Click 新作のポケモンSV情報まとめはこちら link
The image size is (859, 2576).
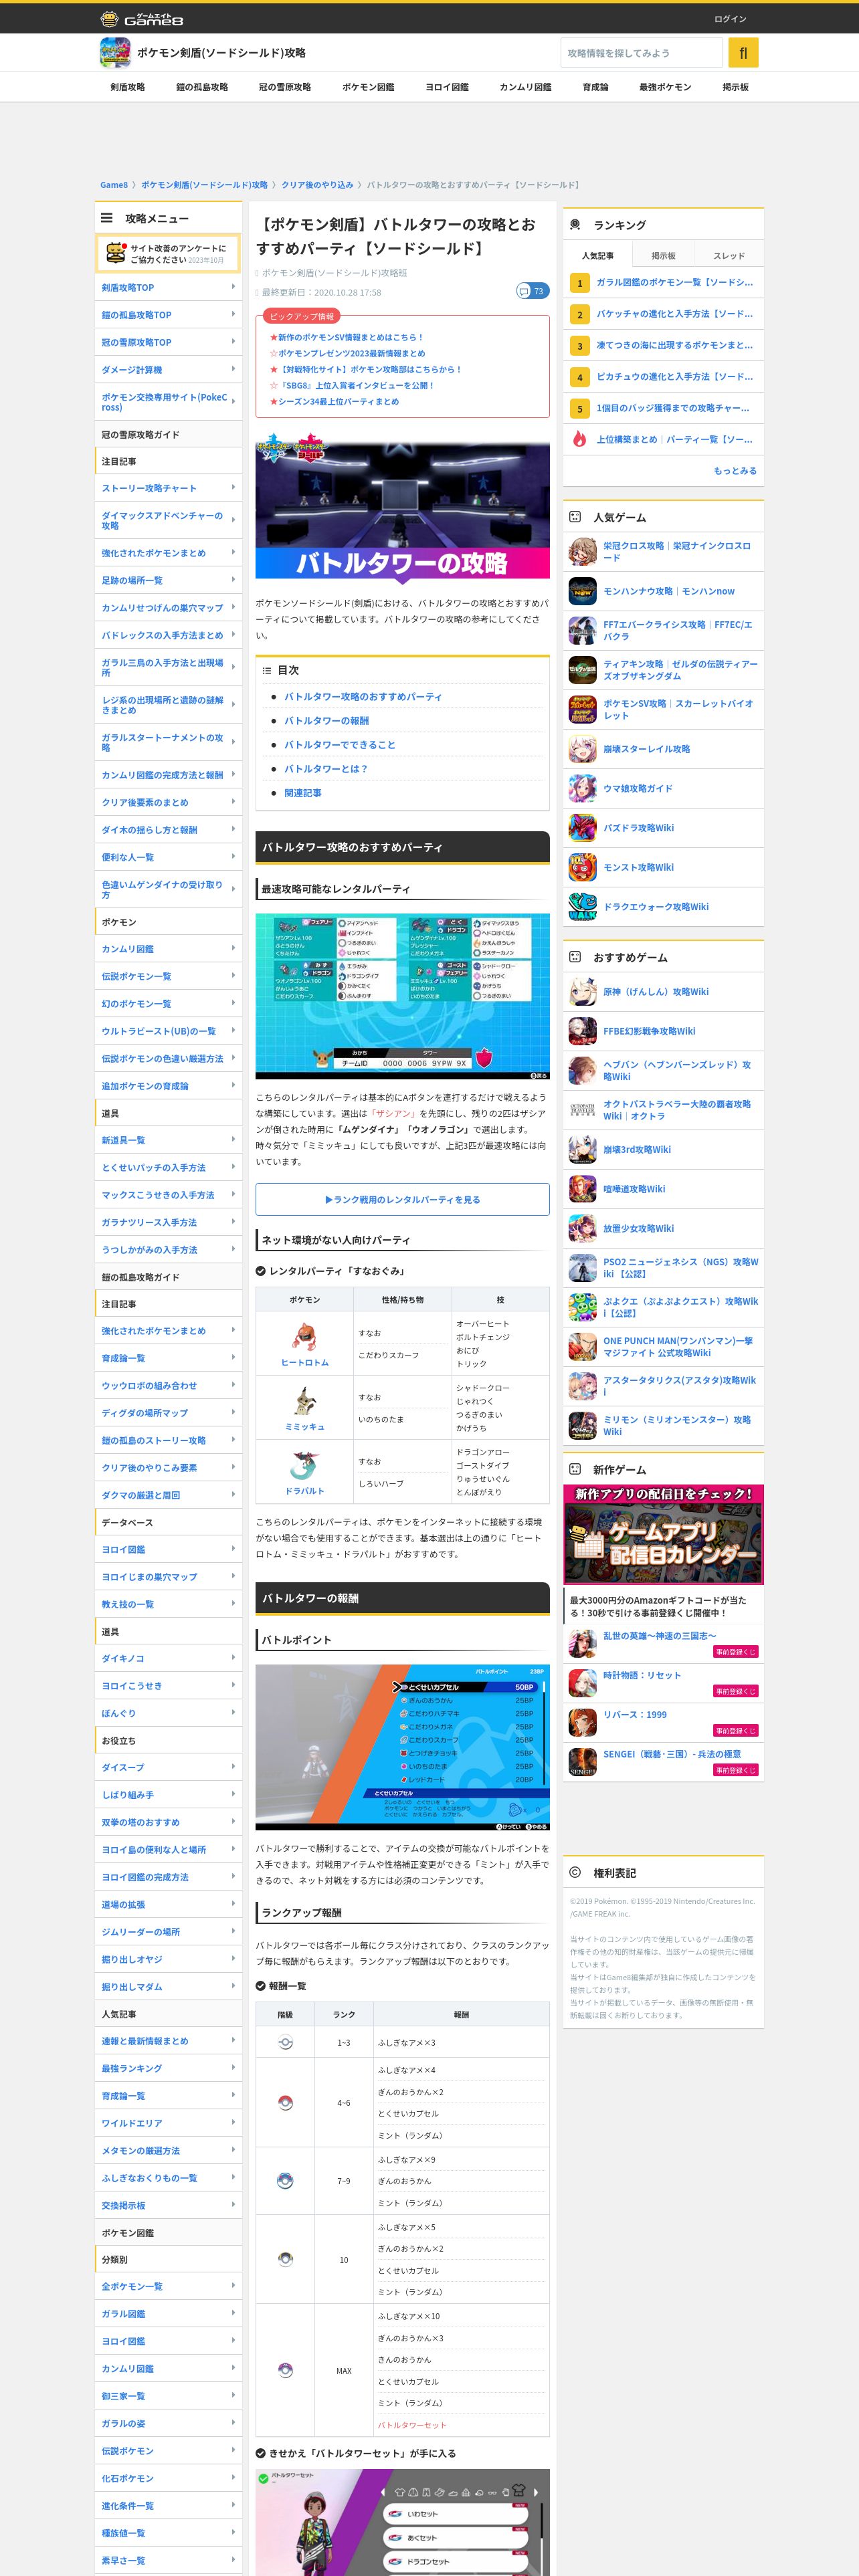pos(350,338)
